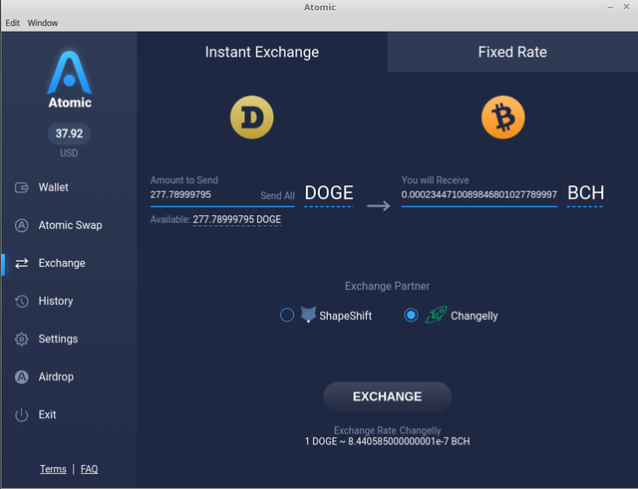Viewport: 638px width, 489px height.
Task: Click the Dogecoin coin icon
Action: pyautogui.click(x=252, y=118)
